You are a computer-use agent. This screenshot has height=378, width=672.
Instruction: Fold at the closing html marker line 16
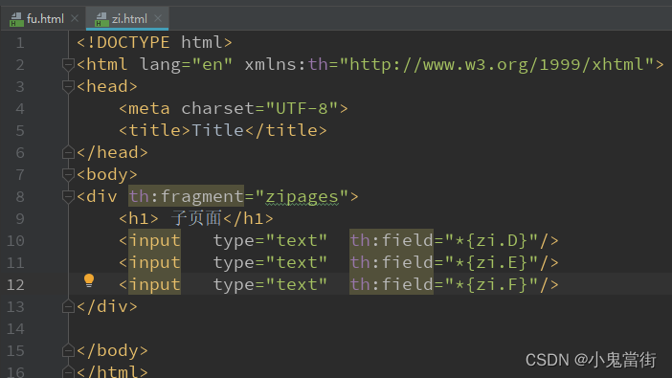click(x=68, y=372)
